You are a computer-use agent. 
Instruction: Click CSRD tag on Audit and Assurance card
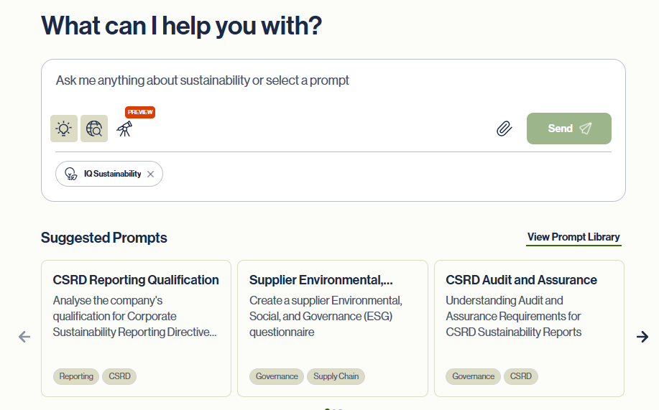pos(521,376)
